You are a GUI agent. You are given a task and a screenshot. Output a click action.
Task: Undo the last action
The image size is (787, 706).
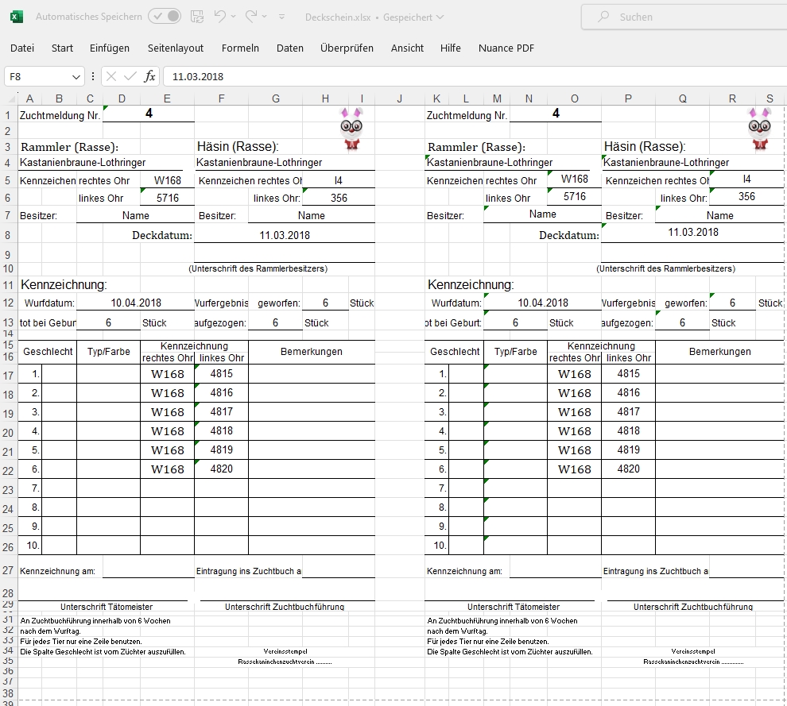pos(220,17)
